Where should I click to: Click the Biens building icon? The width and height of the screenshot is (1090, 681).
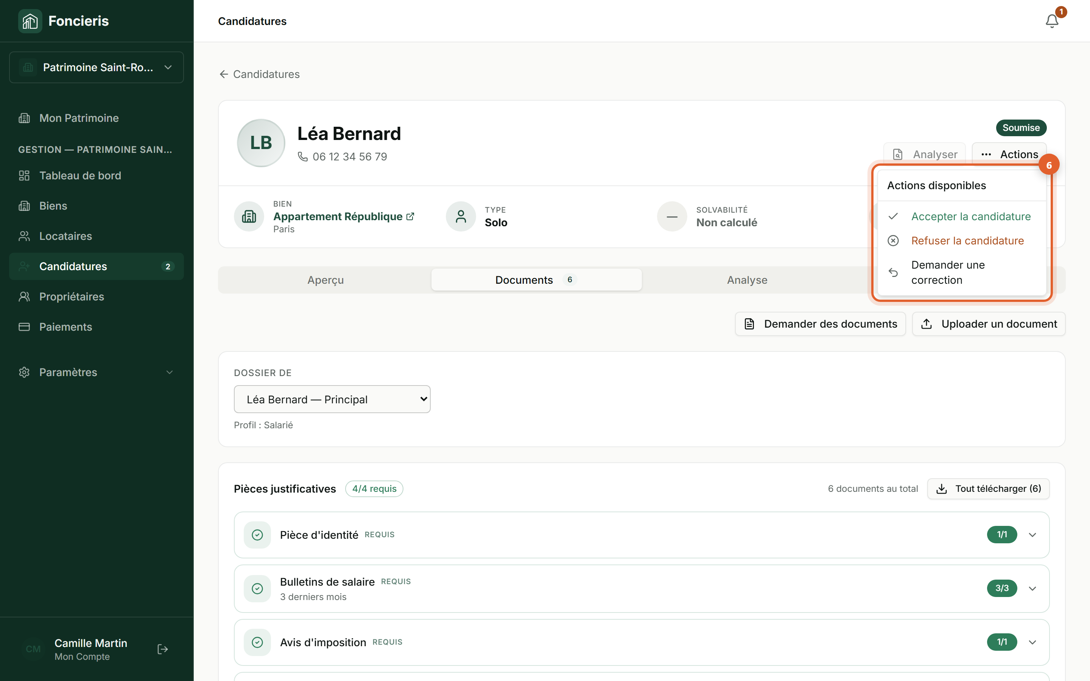24,206
